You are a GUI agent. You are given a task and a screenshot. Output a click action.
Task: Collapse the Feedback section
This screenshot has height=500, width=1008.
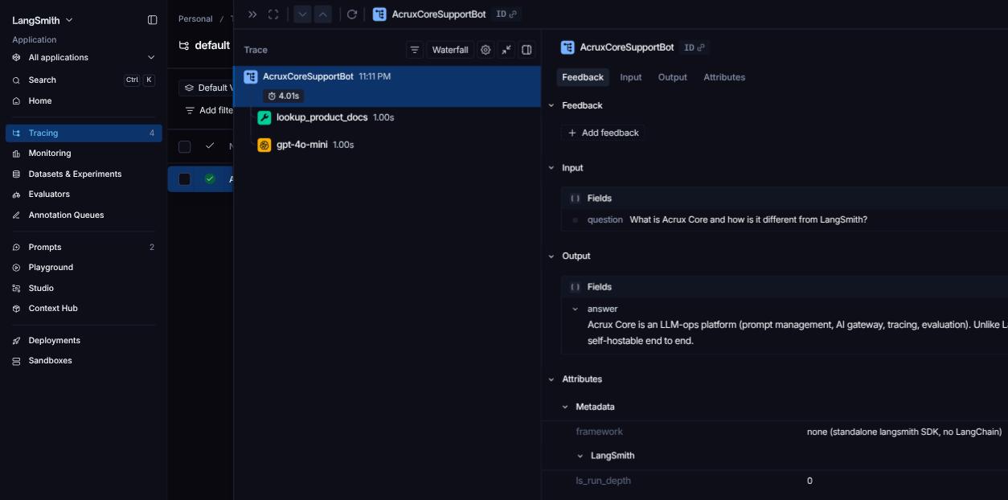click(551, 105)
